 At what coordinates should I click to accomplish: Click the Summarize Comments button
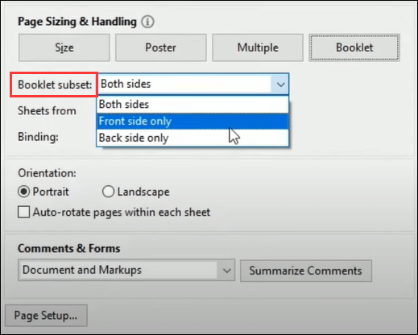click(x=306, y=271)
